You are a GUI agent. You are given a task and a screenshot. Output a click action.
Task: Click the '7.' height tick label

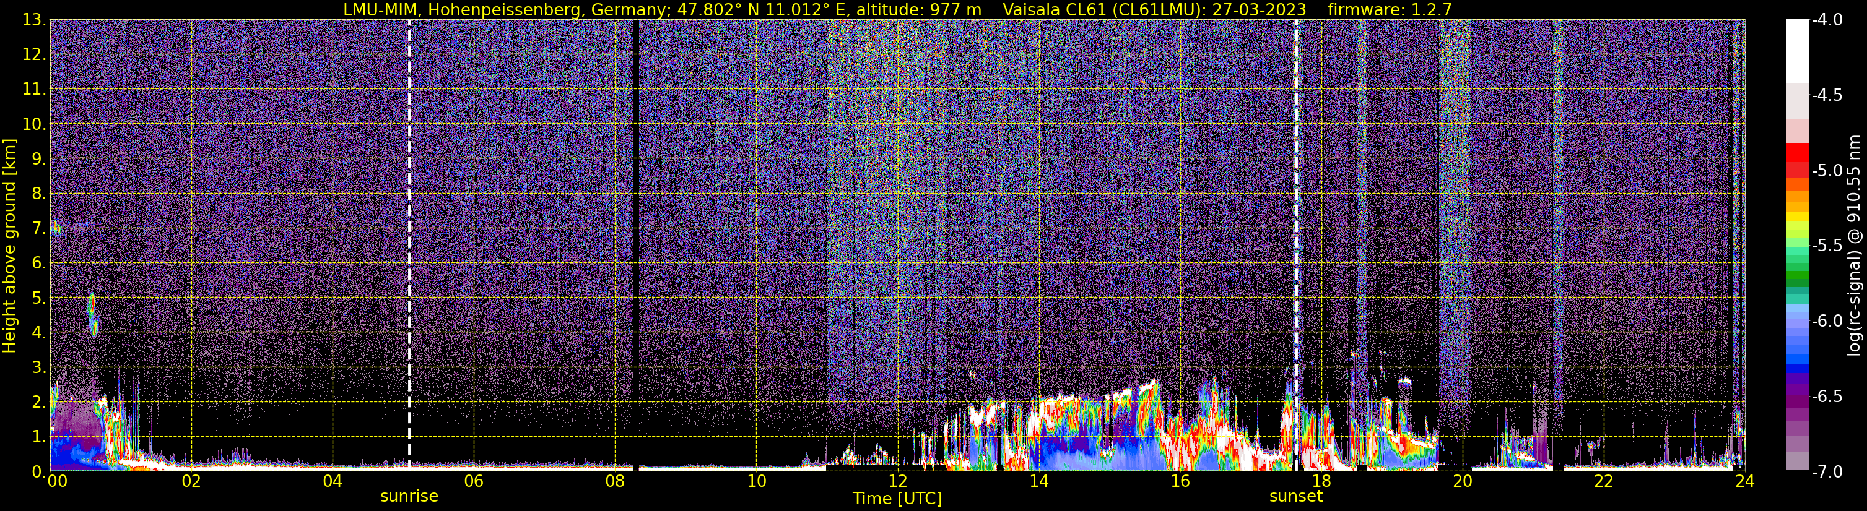pos(39,228)
